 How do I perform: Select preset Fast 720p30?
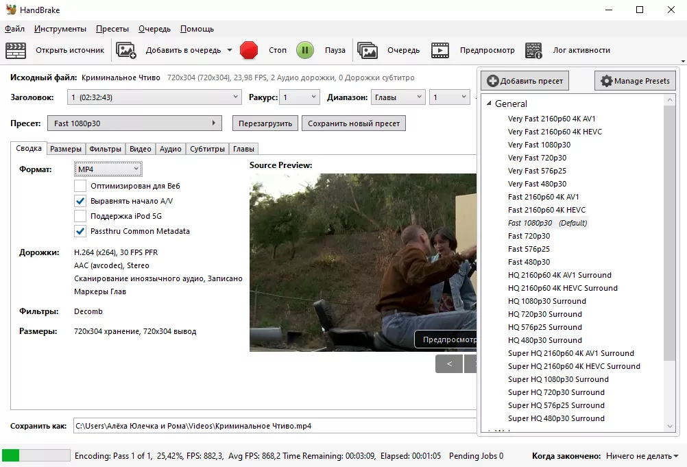click(x=529, y=236)
